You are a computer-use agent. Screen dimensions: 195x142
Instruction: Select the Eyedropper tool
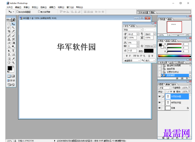(x=13, y=59)
